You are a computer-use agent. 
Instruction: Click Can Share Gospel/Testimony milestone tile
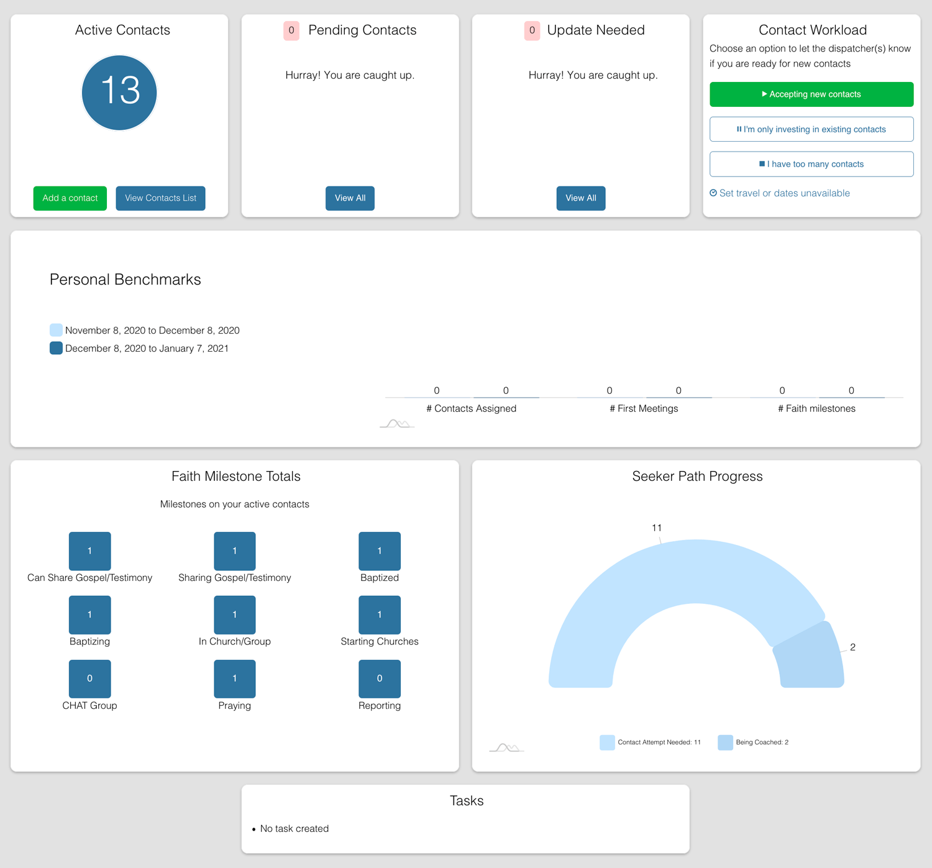click(89, 551)
